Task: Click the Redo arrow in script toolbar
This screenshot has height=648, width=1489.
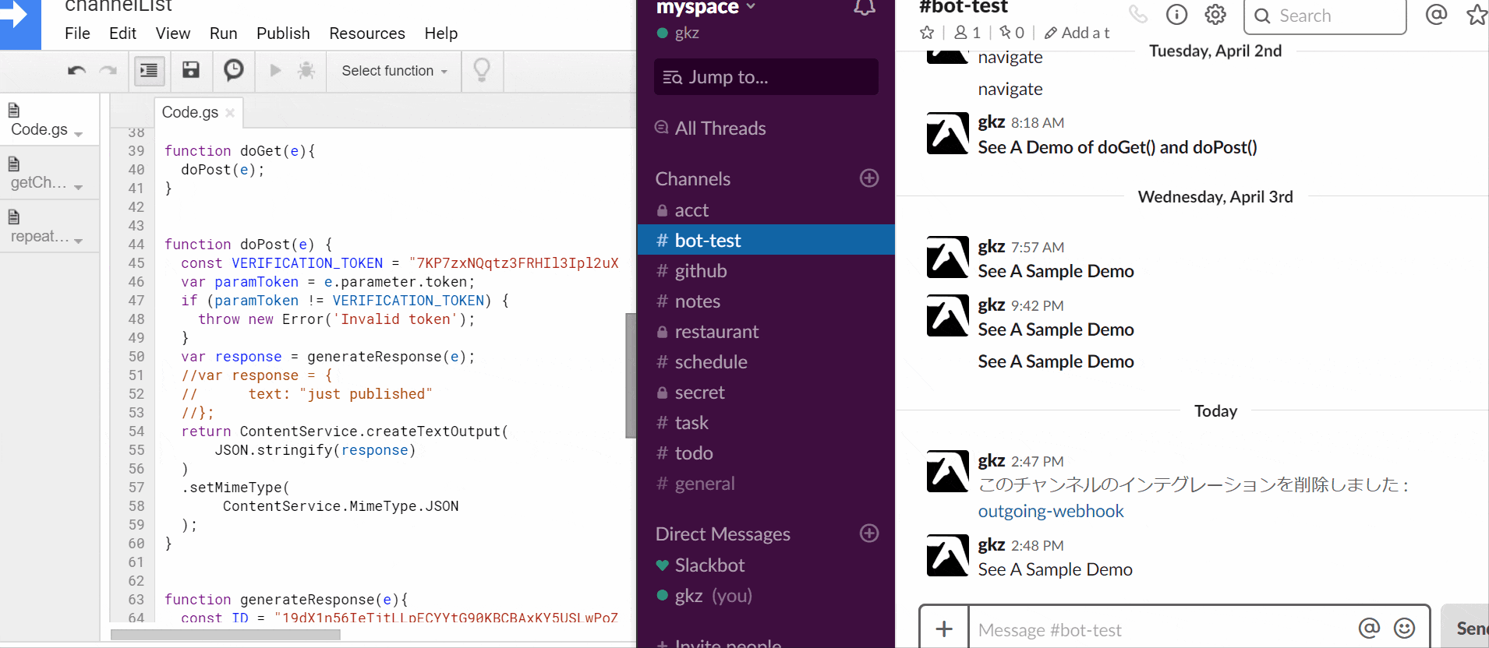Action: click(108, 71)
